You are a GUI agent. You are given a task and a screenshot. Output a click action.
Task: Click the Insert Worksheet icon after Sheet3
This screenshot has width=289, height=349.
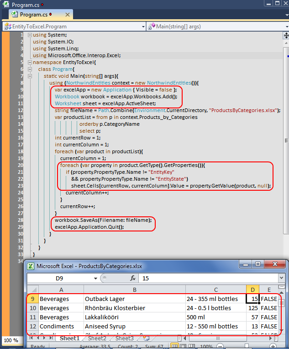[146, 338]
